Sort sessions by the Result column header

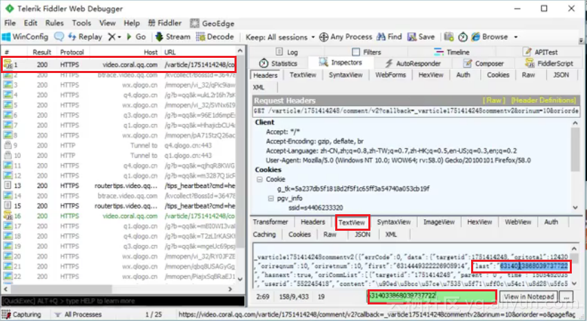(x=41, y=52)
